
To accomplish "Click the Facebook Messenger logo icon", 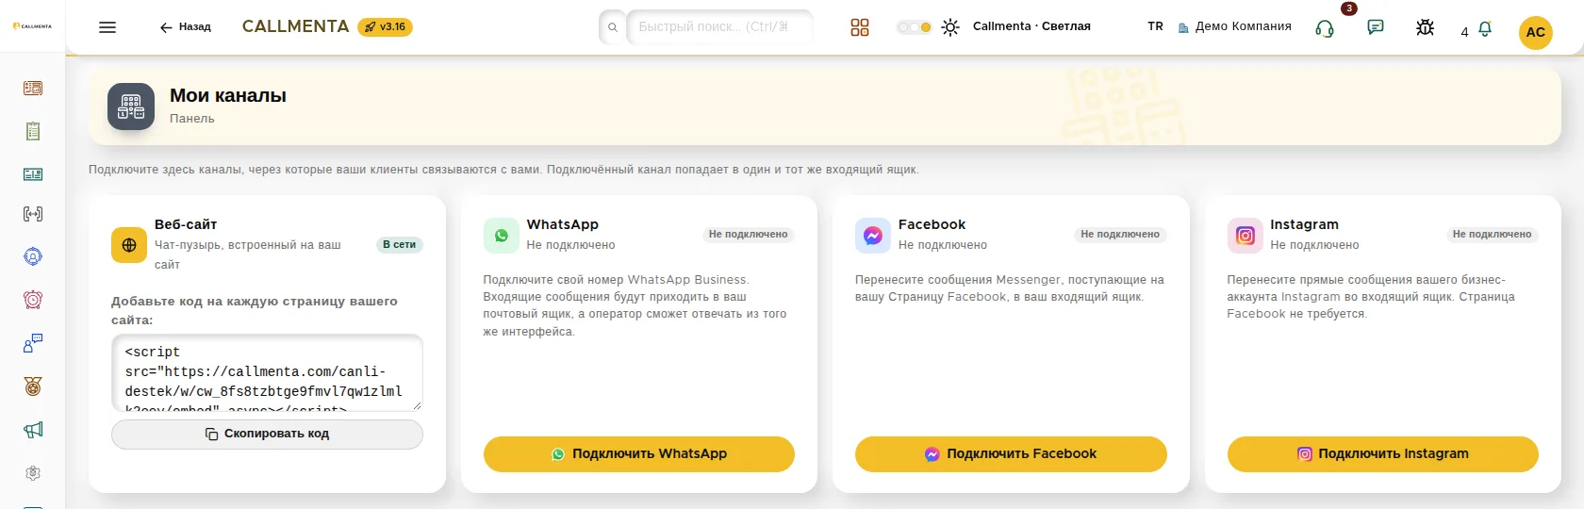I will (873, 236).
